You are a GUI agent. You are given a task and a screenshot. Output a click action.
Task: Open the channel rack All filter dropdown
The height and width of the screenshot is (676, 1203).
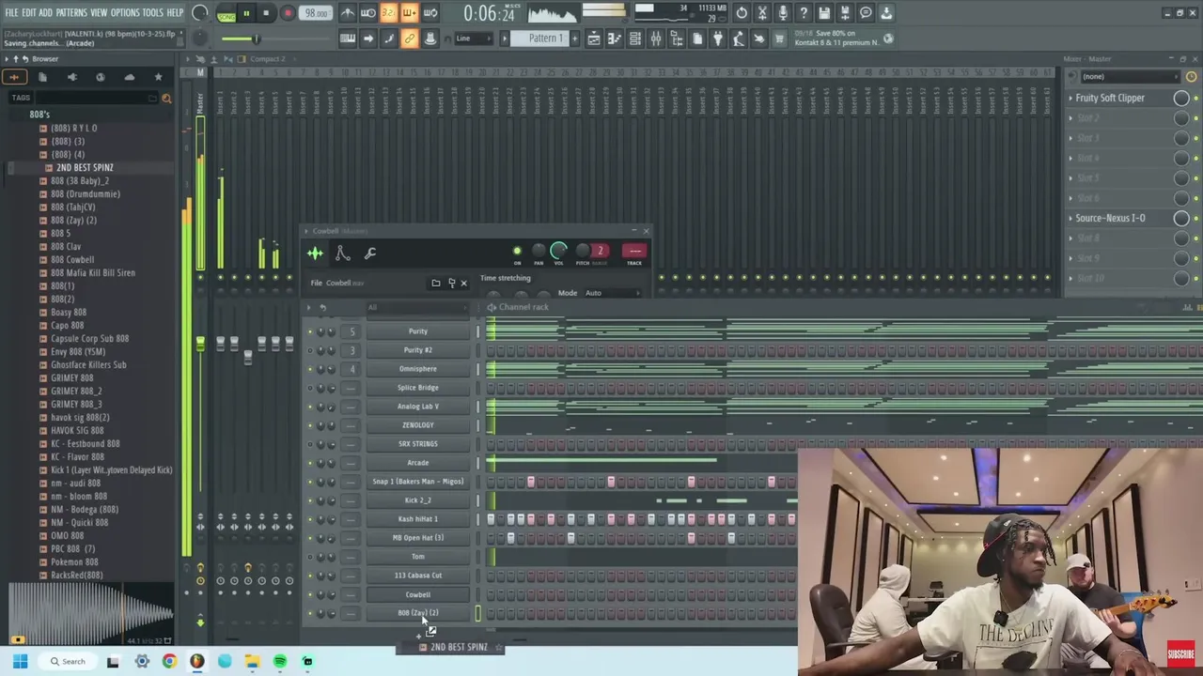[415, 307]
